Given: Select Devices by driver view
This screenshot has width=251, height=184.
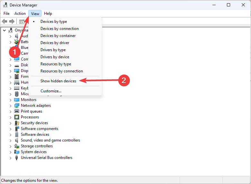Looking at the screenshot, I should (65, 43).
